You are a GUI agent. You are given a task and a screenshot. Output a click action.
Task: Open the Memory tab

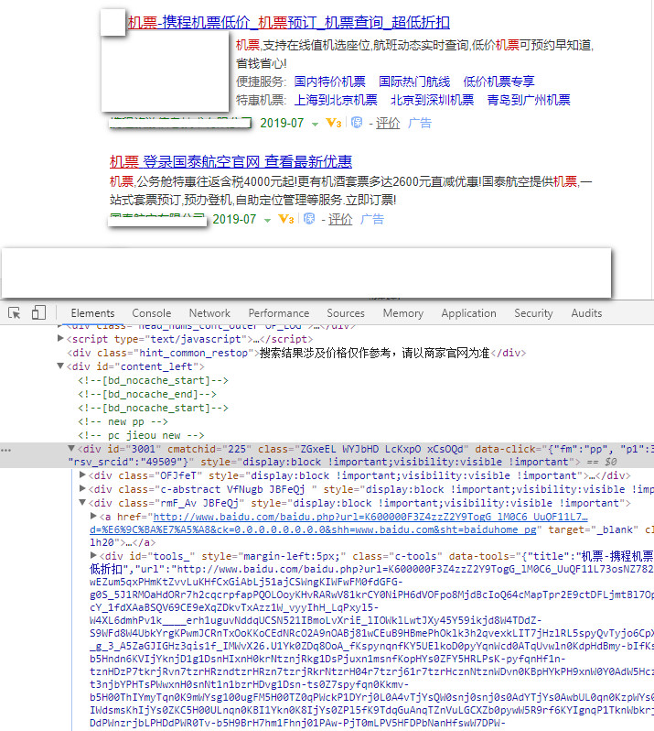click(403, 313)
